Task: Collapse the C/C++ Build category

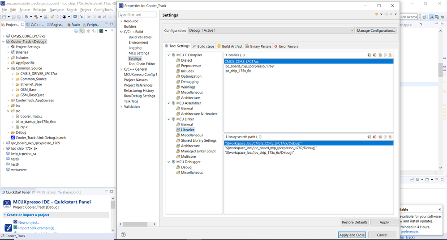Action: click(121, 32)
